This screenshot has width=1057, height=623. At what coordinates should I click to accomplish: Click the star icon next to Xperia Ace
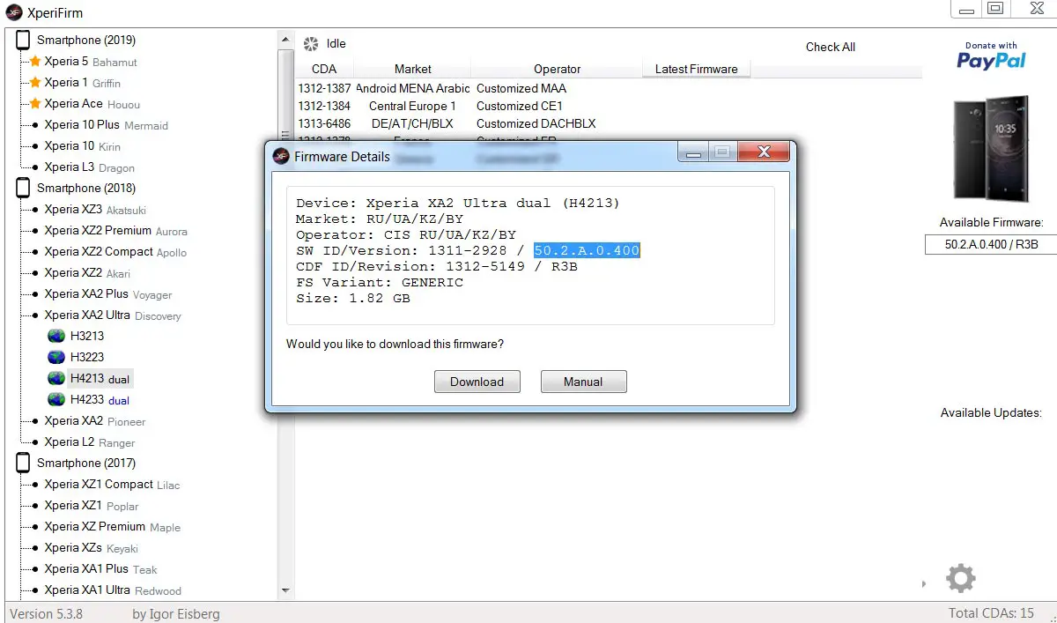[35, 104]
